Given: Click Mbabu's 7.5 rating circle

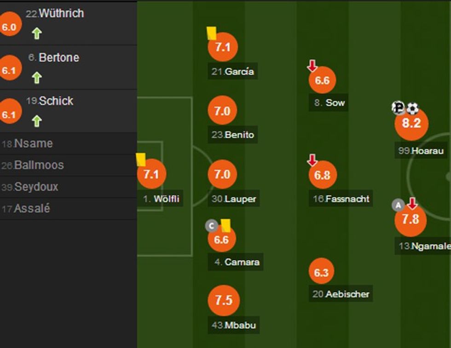Looking at the screenshot, I should click(224, 300).
